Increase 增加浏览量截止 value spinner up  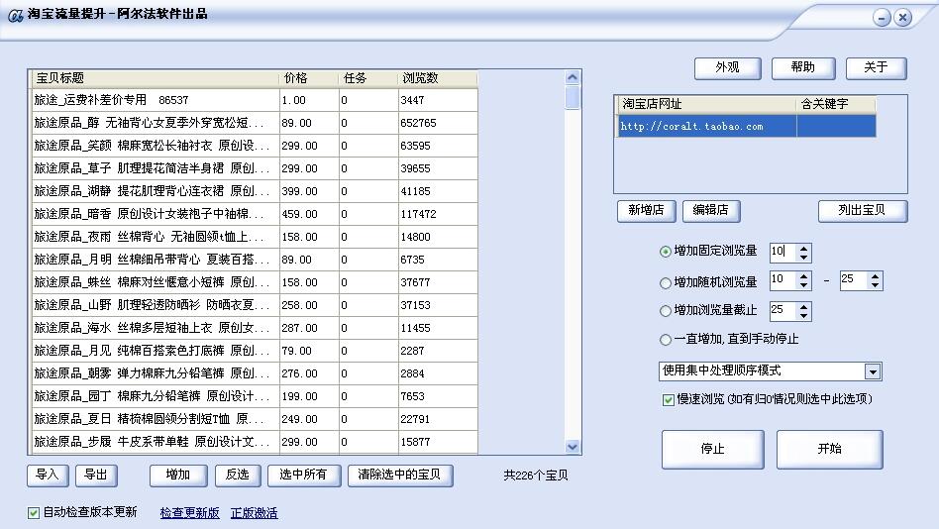click(x=803, y=306)
